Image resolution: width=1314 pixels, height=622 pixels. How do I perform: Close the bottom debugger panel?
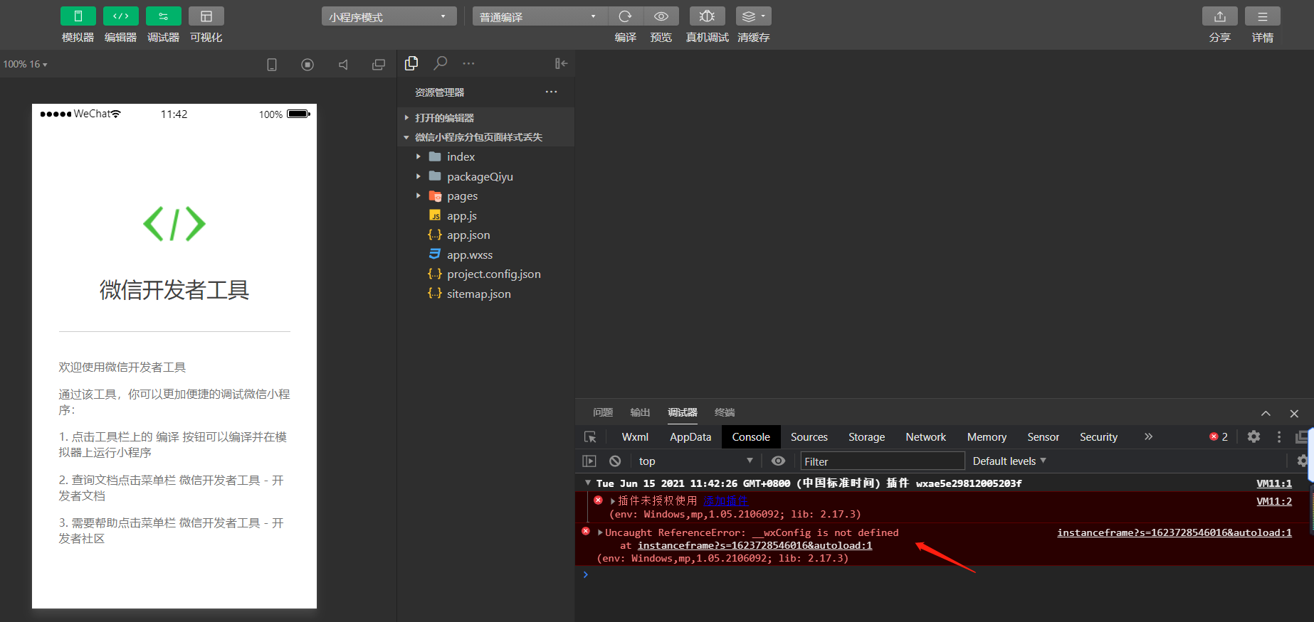click(x=1294, y=413)
